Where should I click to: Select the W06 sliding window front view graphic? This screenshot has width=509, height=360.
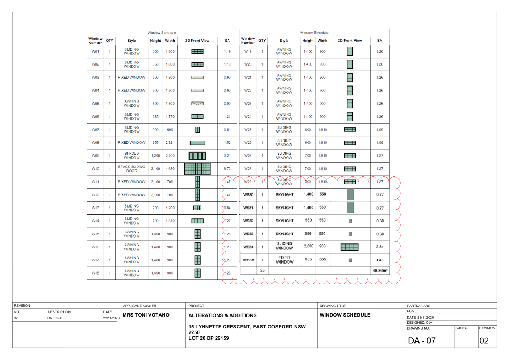click(197, 117)
